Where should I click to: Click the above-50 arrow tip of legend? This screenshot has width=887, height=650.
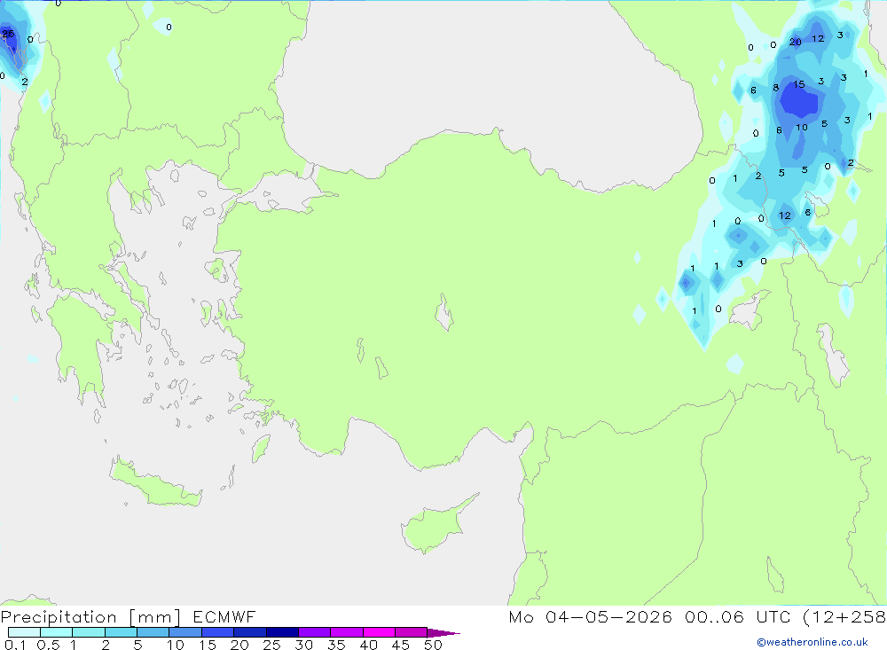point(443,632)
